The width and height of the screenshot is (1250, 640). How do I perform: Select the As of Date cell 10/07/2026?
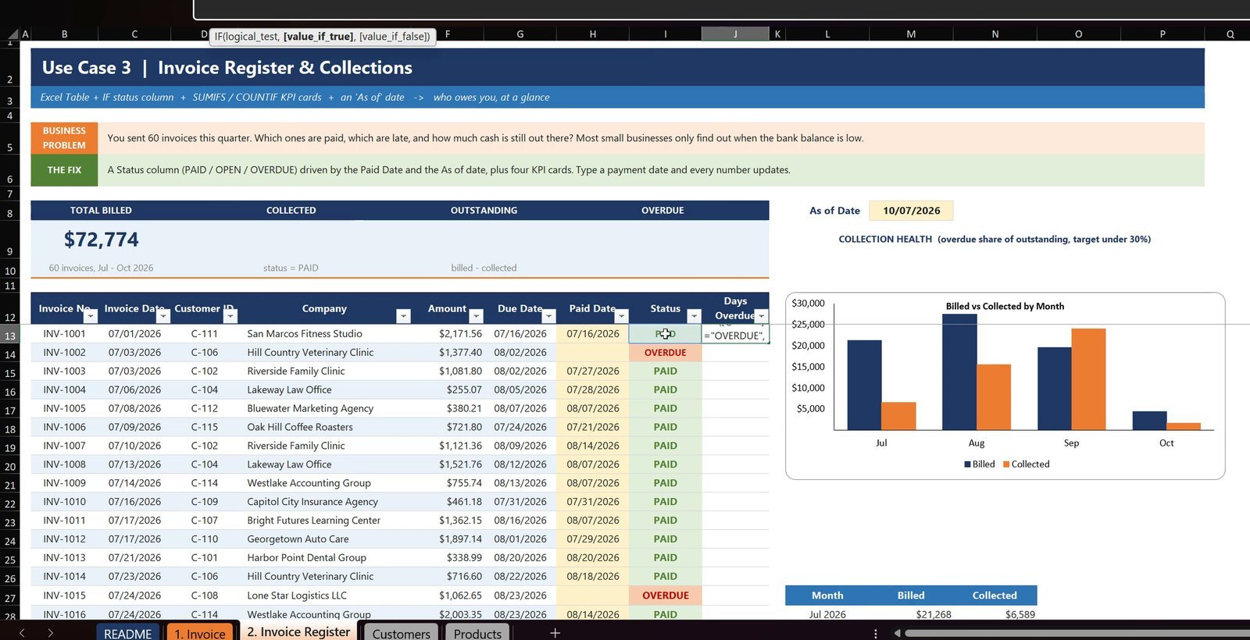(911, 211)
